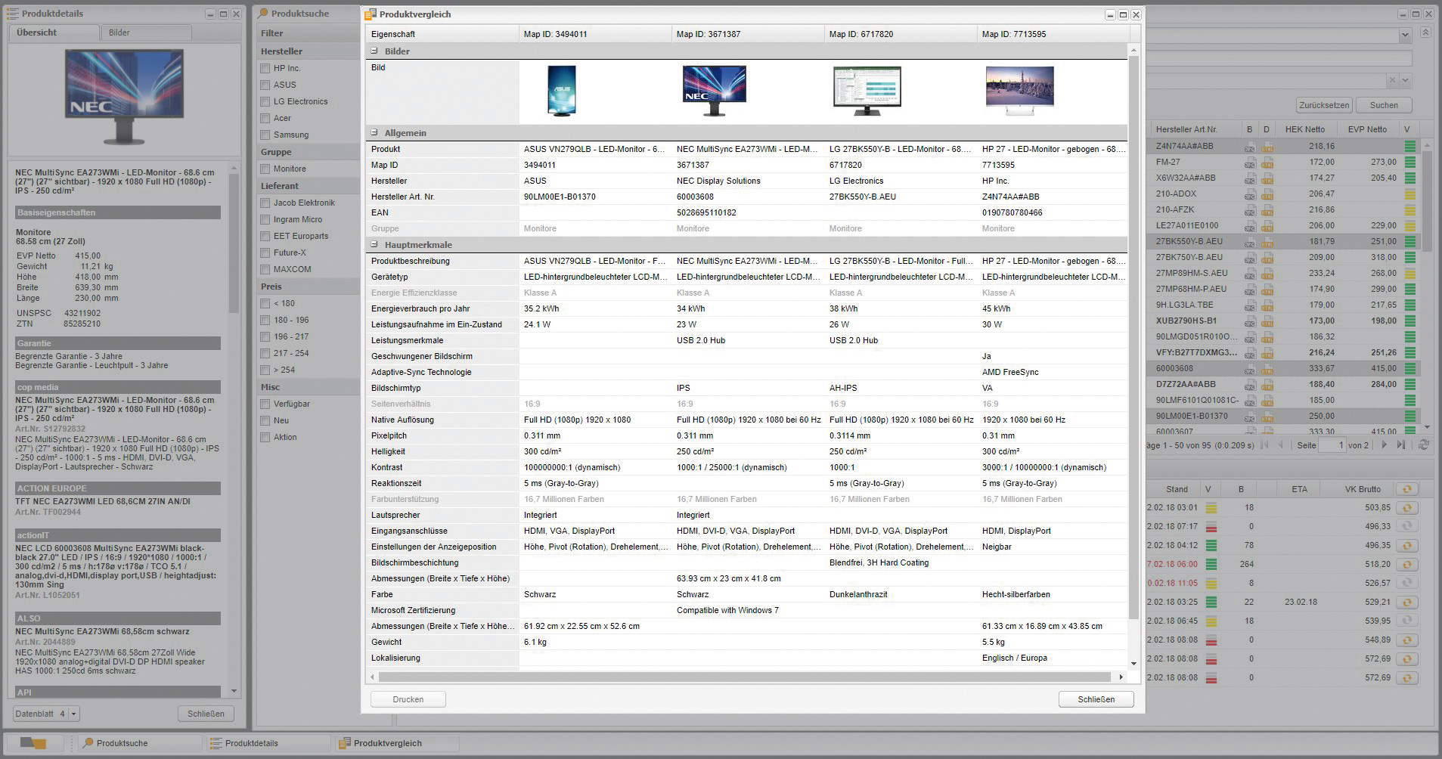1442x759 pixels.
Task: Tick the HP Inc. manufacturer filter
Action: coord(265,68)
